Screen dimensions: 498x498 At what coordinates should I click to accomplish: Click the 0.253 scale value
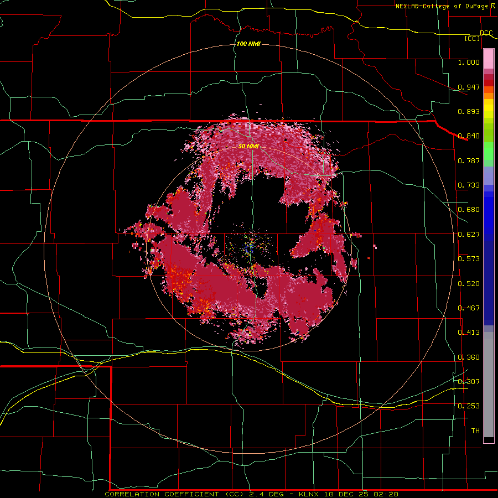tap(469, 406)
